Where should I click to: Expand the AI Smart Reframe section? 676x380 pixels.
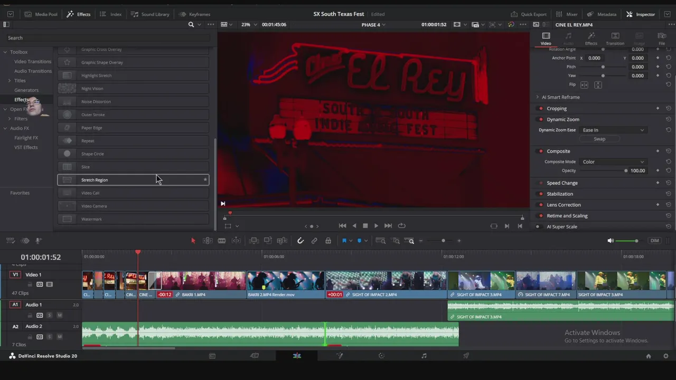pyautogui.click(x=538, y=97)
